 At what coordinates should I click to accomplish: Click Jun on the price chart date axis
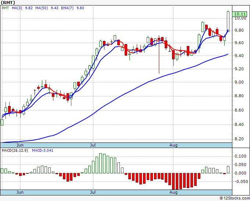tap(20, 145)
